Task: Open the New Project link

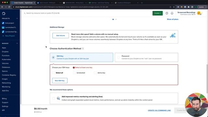Action: coord(10,36)
